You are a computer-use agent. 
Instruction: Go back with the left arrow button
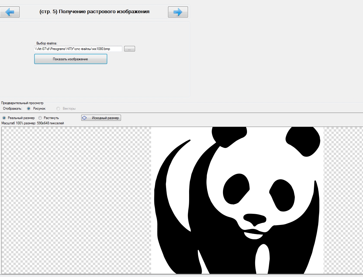click(x=10, y=12)
